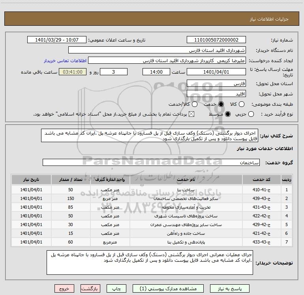304x295 pixels.
Task: Click the بازگشت back button
Action: pos(90,289)
